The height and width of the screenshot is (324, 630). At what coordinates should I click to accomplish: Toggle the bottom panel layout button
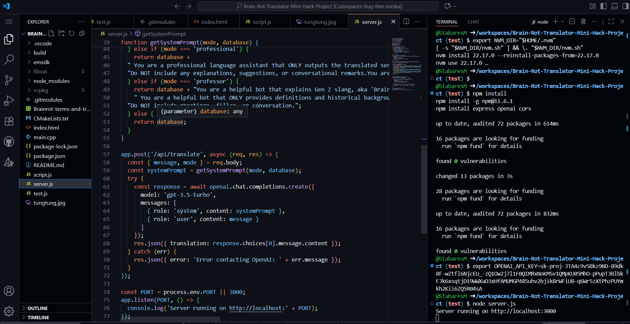[615, 6]
